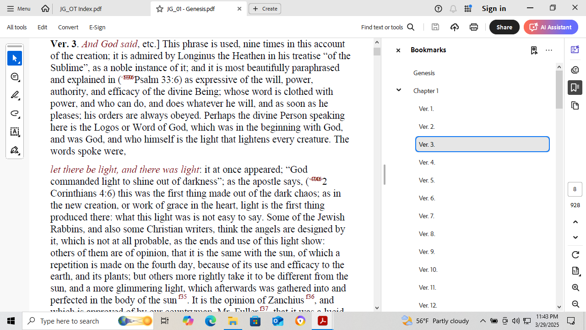
Task: Pick the Draw freeform tool
Action: pyautogui.click(x=15, y=114)
